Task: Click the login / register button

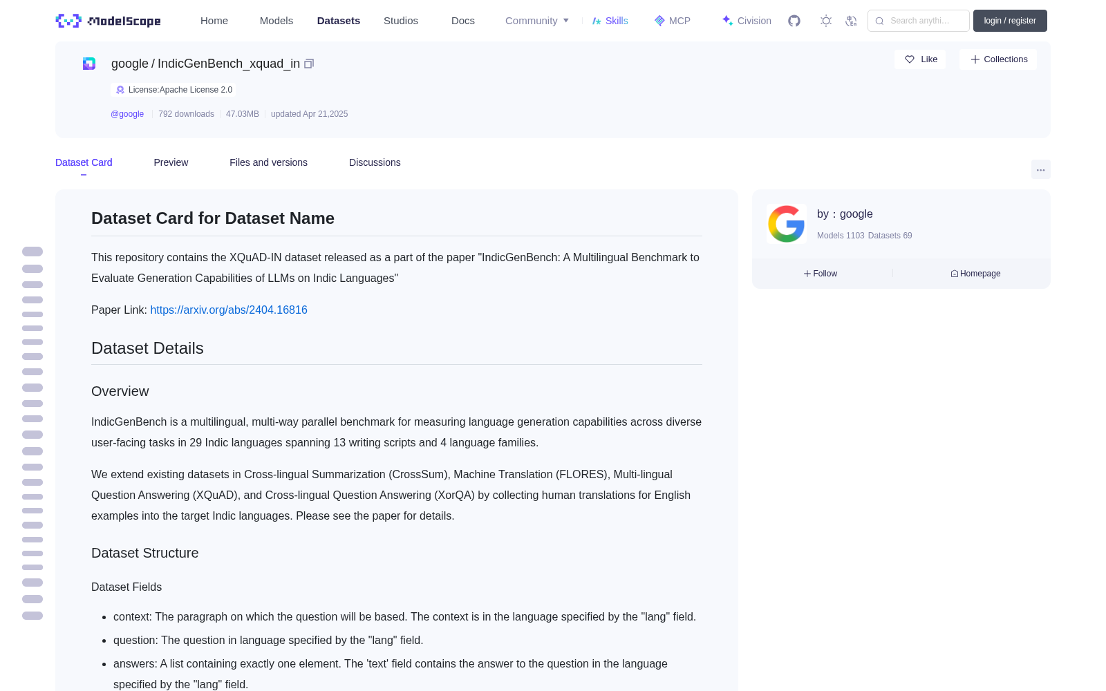Action: [1010, 21]
